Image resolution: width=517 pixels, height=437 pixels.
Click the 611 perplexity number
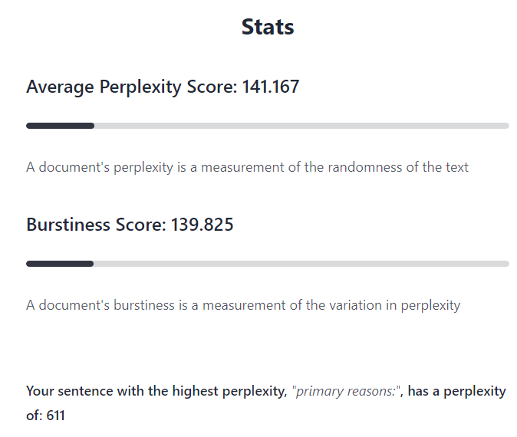coord(55,416)
